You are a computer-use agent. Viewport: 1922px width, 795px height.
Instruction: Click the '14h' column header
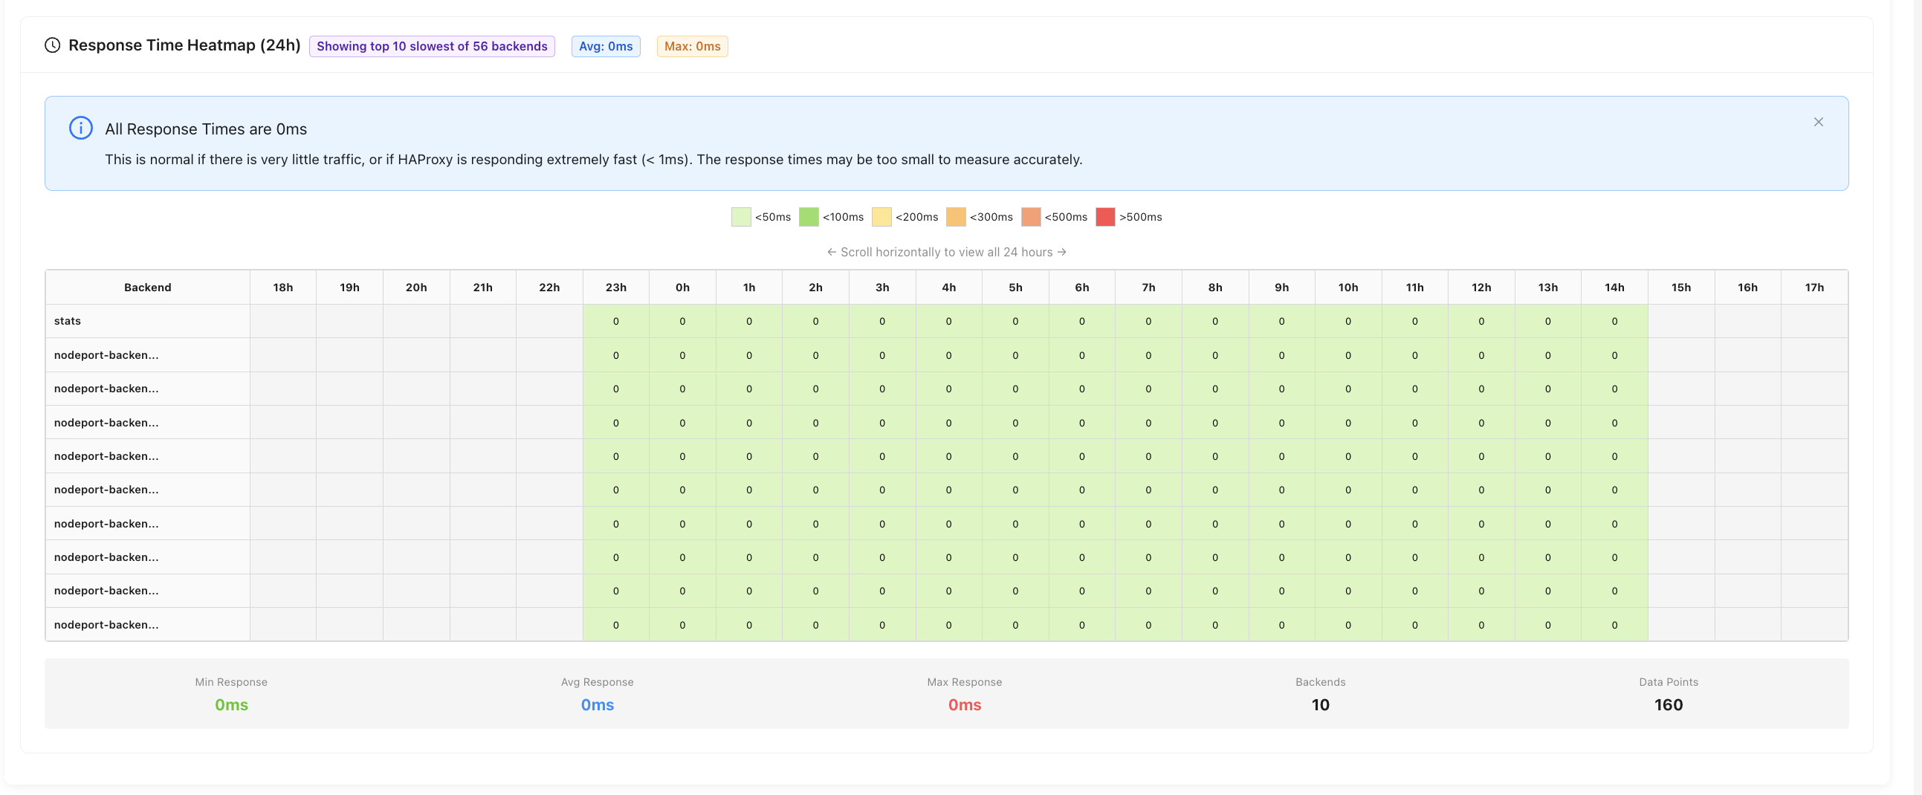click(1614, 287)
